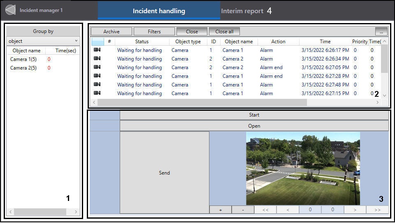Jump to first frame with << button
This screenshot has width=395, height=224.
pos(265,210)
